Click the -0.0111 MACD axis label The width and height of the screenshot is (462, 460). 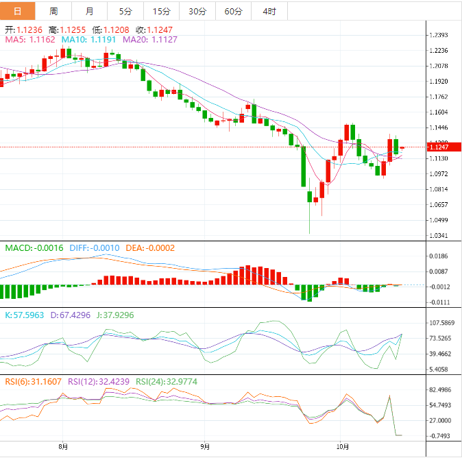click(439, 302)
